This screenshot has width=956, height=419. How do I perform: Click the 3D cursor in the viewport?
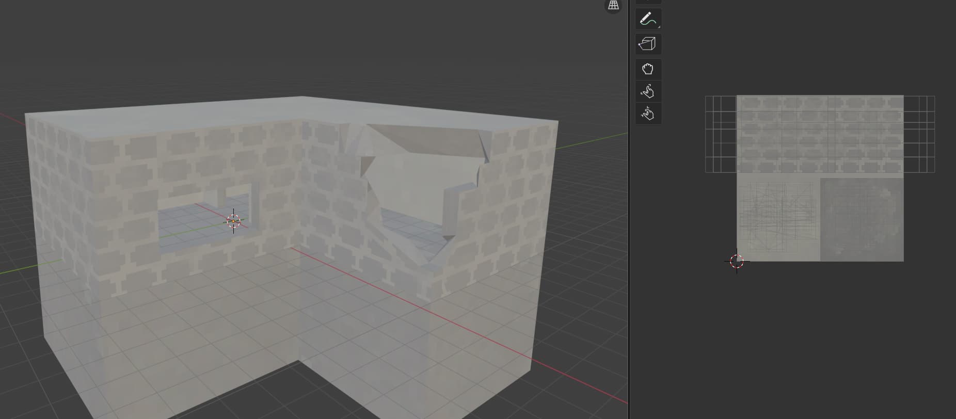pyautogui.click(x=233, y=221)
